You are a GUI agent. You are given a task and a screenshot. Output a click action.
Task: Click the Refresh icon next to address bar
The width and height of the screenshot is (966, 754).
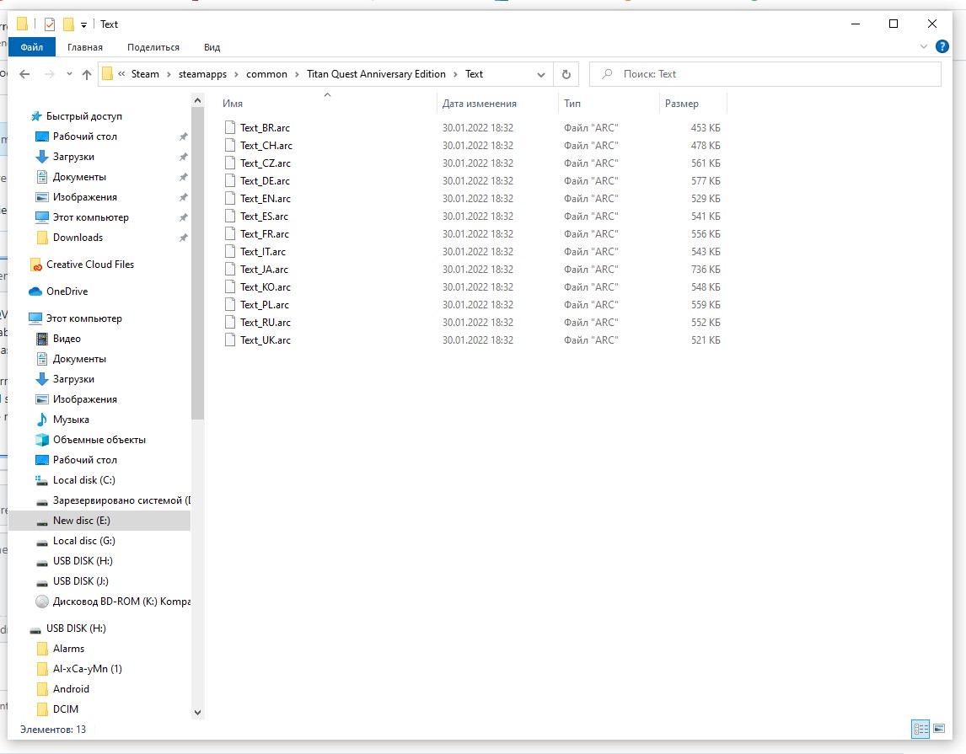coord(566,74)
